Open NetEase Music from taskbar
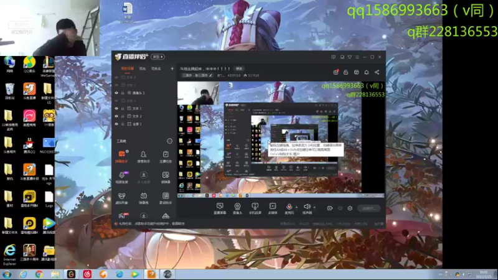 pyautogui.click(x=87, y=274)
